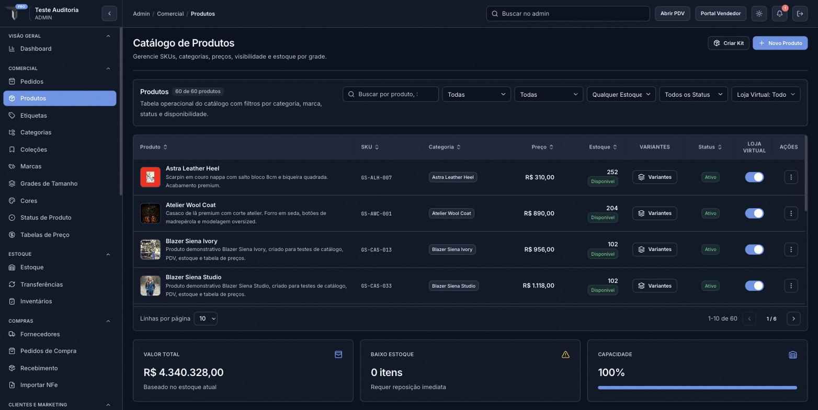This screenshot has height=410, width=818.
Task: Click the Novo Produto button
Action: 780,43
